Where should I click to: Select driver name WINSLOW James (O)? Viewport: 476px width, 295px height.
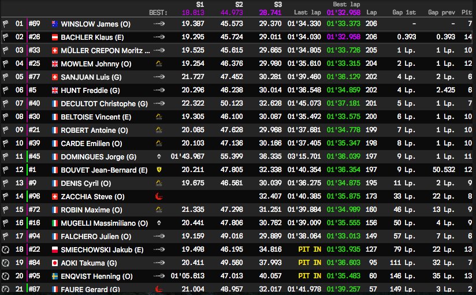click(x=96, y=24)
